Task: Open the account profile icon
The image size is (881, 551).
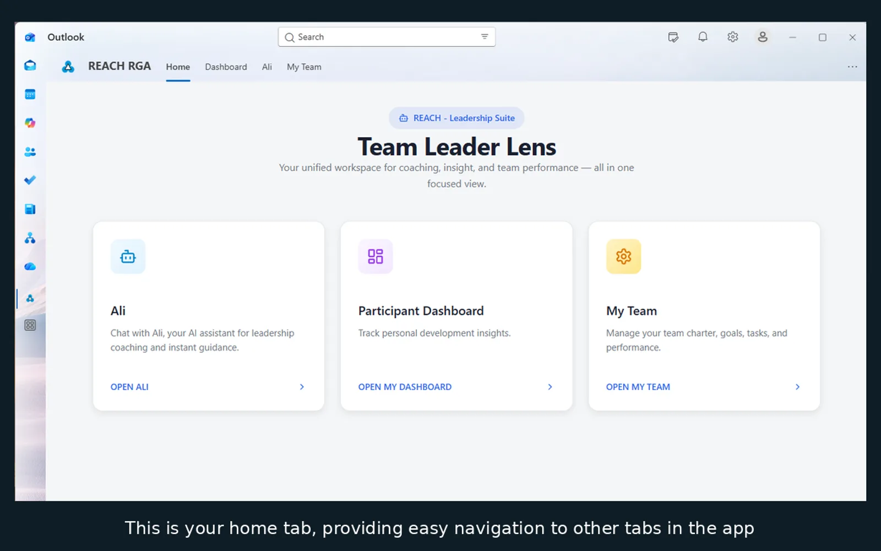Action: click(x=763, y=37)
